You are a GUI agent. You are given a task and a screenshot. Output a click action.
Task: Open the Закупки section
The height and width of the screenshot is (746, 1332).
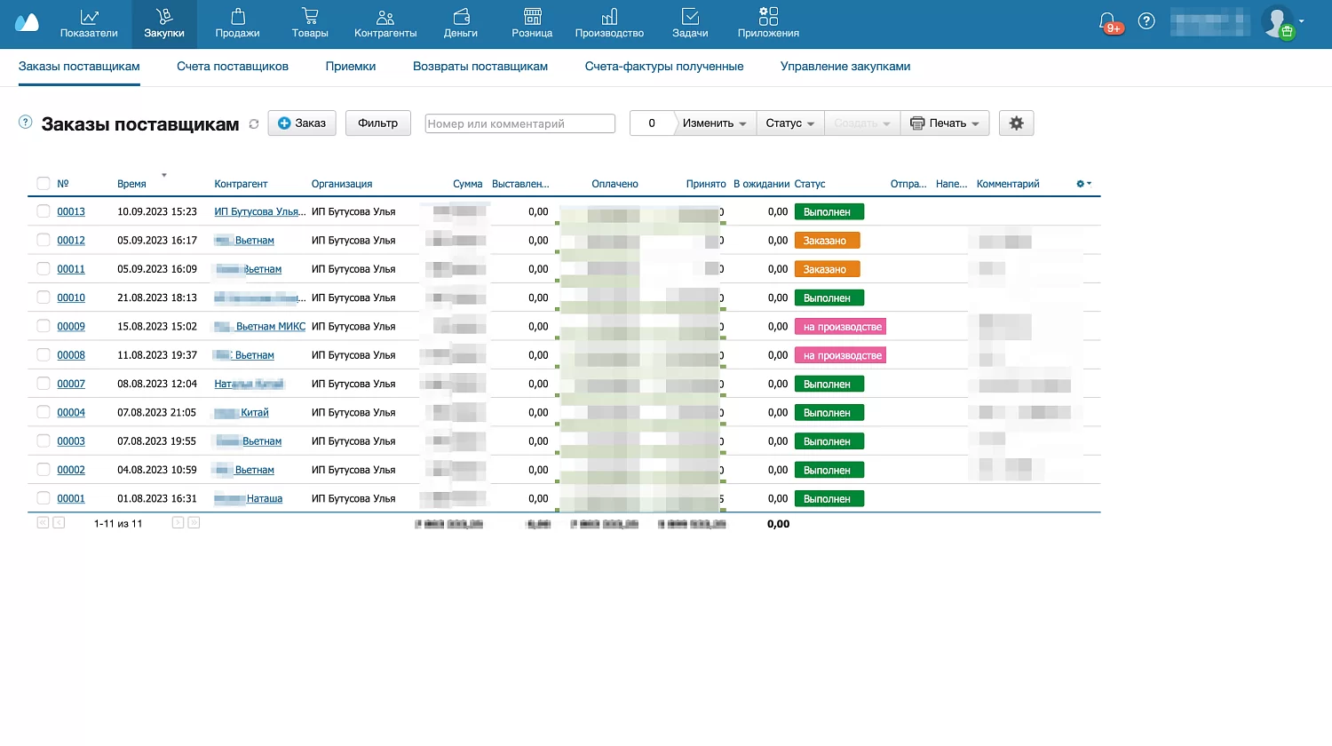[x=164, y=24]
